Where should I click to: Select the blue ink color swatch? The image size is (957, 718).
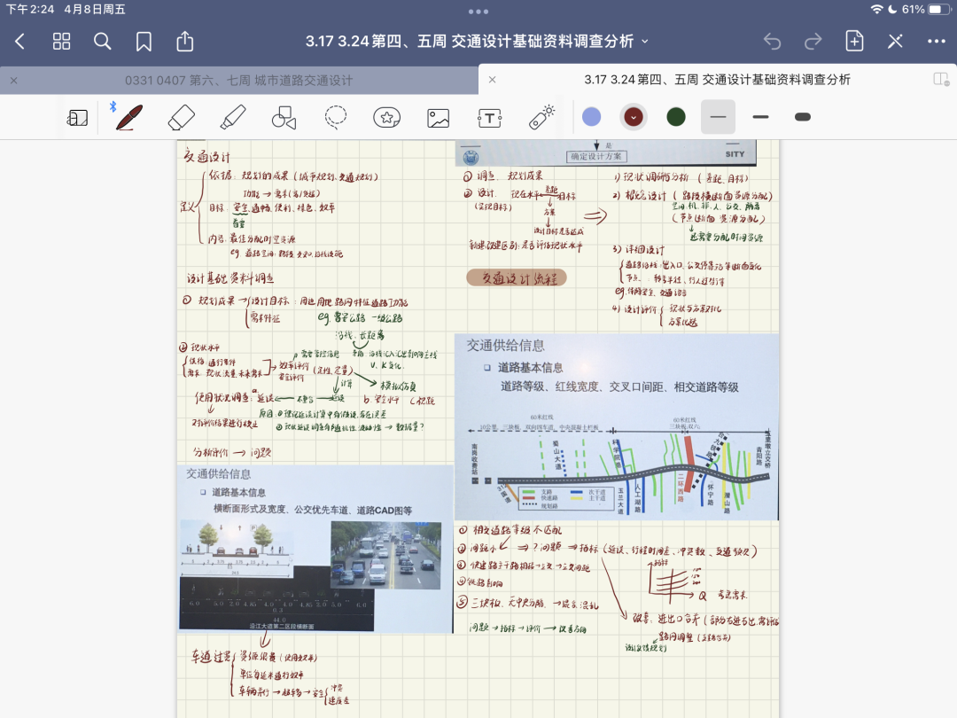[591, 116]
